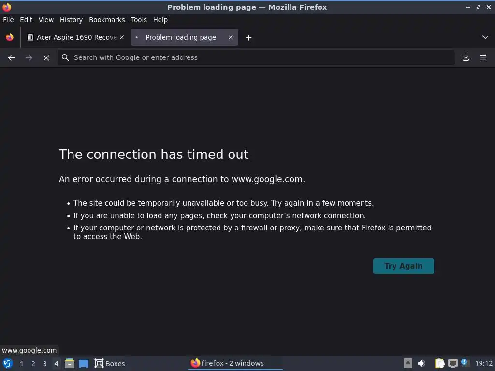
Task: Open the View menu
Action: [x=46, y=20]
